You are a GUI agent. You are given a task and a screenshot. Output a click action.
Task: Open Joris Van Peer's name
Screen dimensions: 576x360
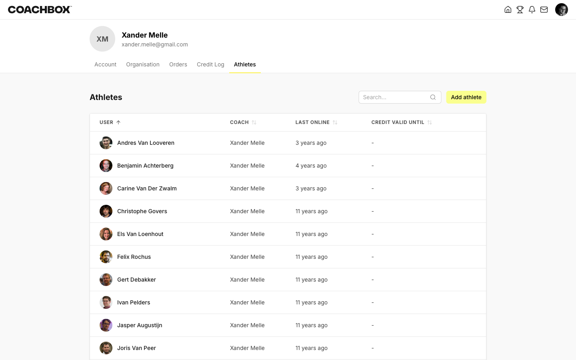[136, 348]
